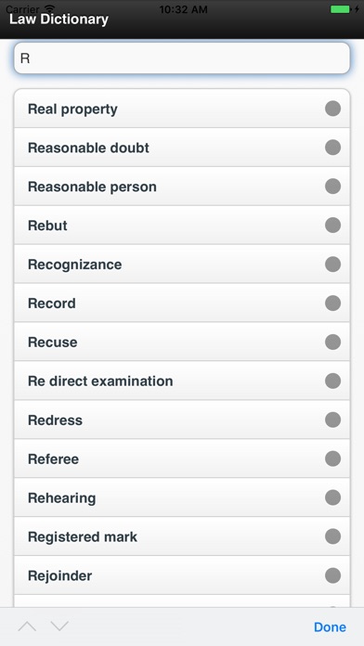Tap the gray circle next to Recognizance

coord(332,265)
